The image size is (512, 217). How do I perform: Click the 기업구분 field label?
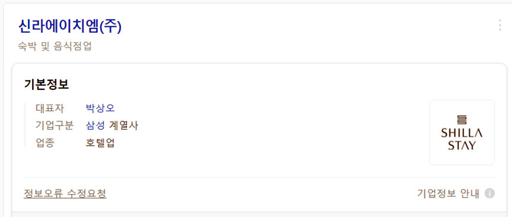coord(55,125)
